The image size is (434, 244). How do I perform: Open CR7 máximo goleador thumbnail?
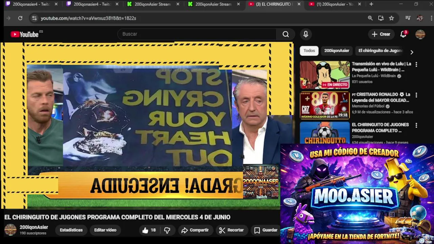tap(324, 105)
